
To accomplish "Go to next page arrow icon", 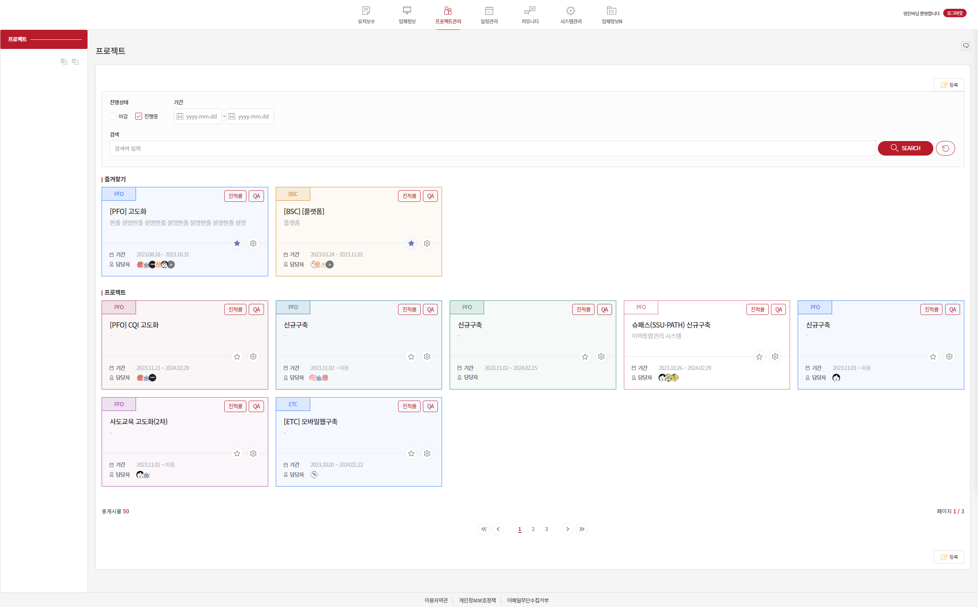I will 567,529.
